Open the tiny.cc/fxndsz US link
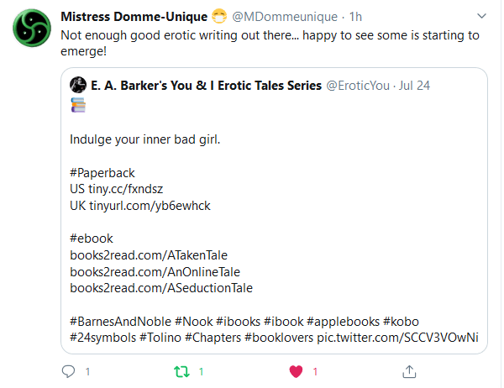Screen dimensions: 504x388 [114, 190]
